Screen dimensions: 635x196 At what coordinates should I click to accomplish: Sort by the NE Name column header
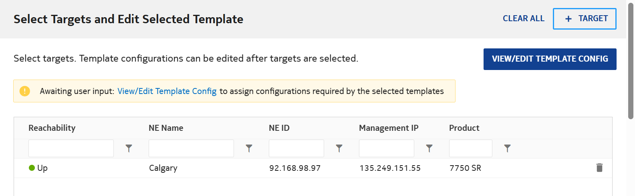(166, 128)
